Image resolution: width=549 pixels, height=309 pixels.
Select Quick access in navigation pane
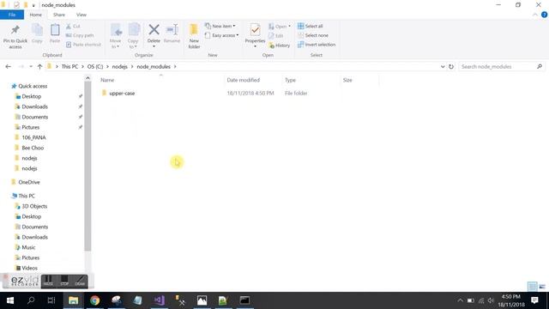33,86
